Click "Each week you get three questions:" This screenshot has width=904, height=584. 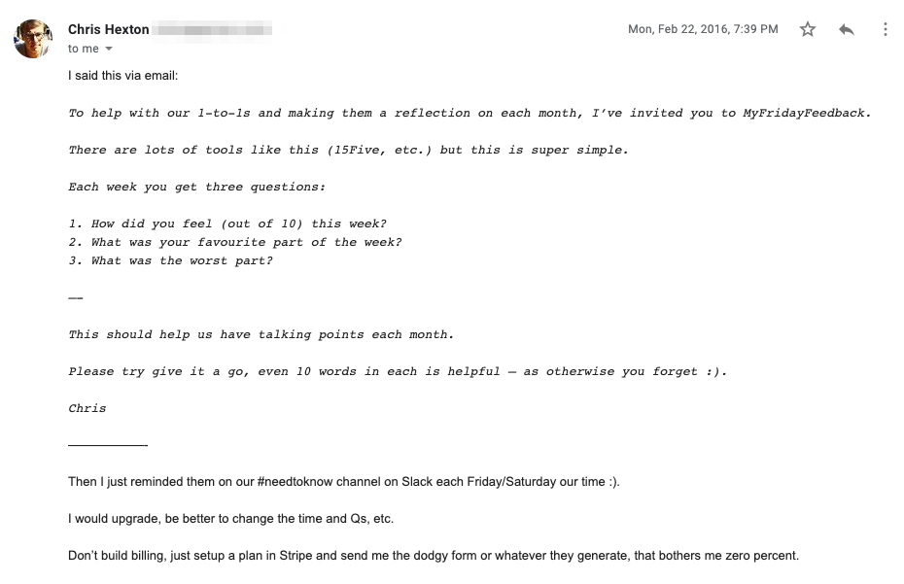point(196,187)
